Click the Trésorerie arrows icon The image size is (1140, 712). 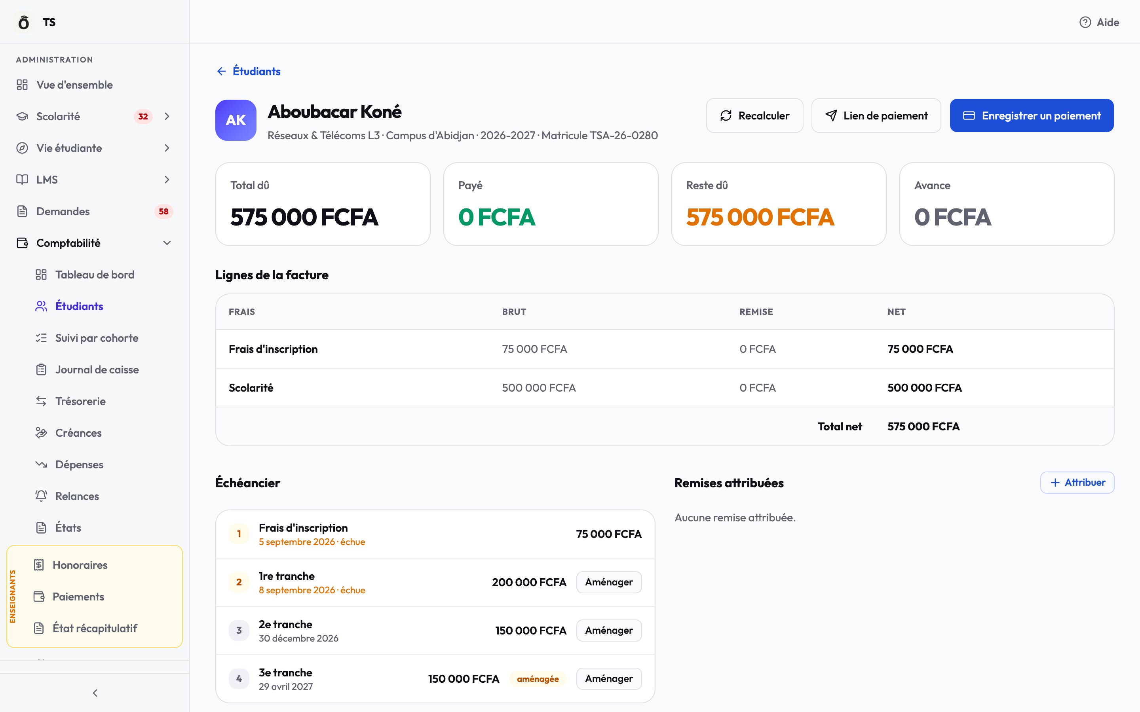(x=41, y=401)
